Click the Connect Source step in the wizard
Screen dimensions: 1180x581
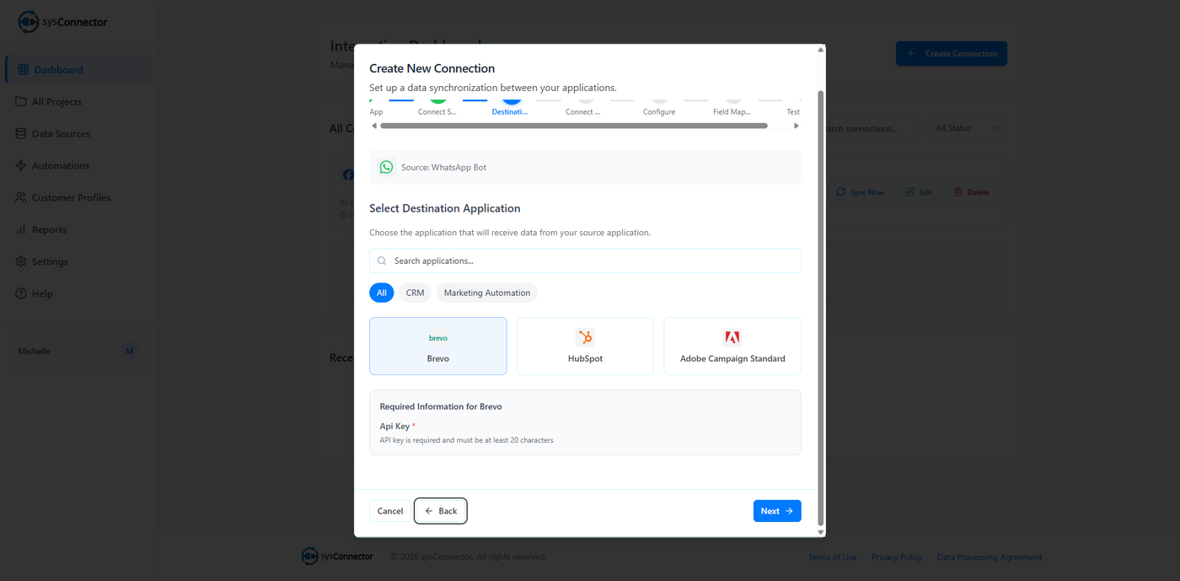(x=437, y=106)
